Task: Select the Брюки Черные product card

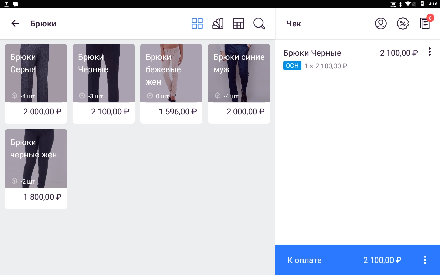Action: pyautogui.click(x=103, y=84)
